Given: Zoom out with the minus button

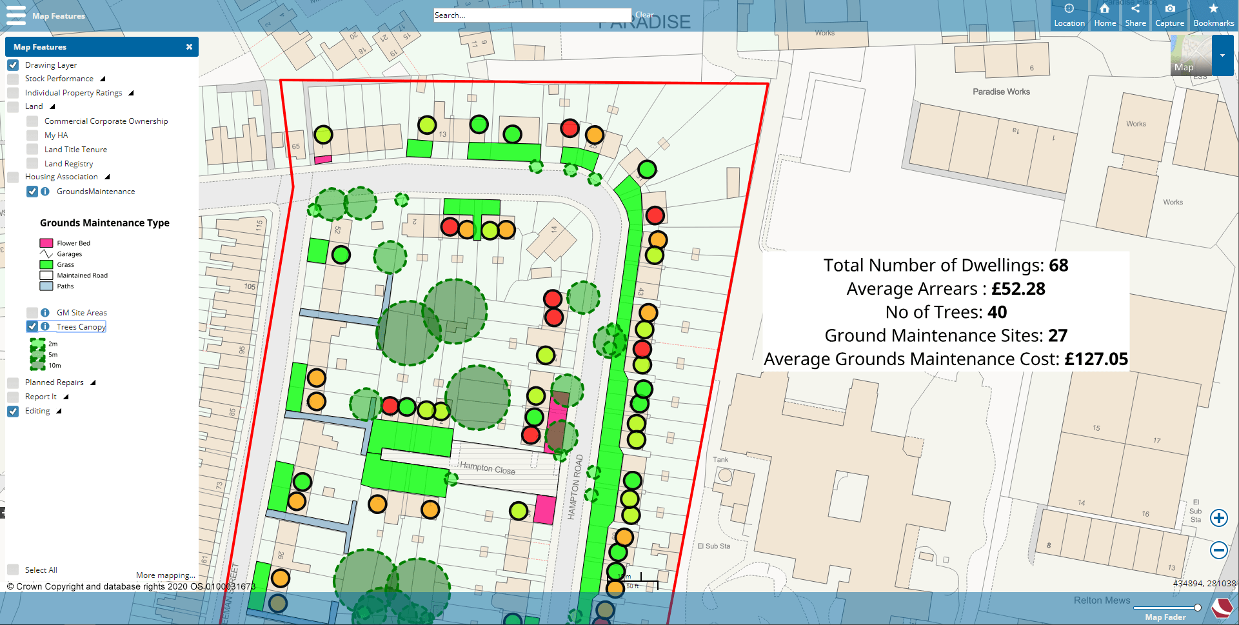Looking at the screenshot, I should point(1218,550).
